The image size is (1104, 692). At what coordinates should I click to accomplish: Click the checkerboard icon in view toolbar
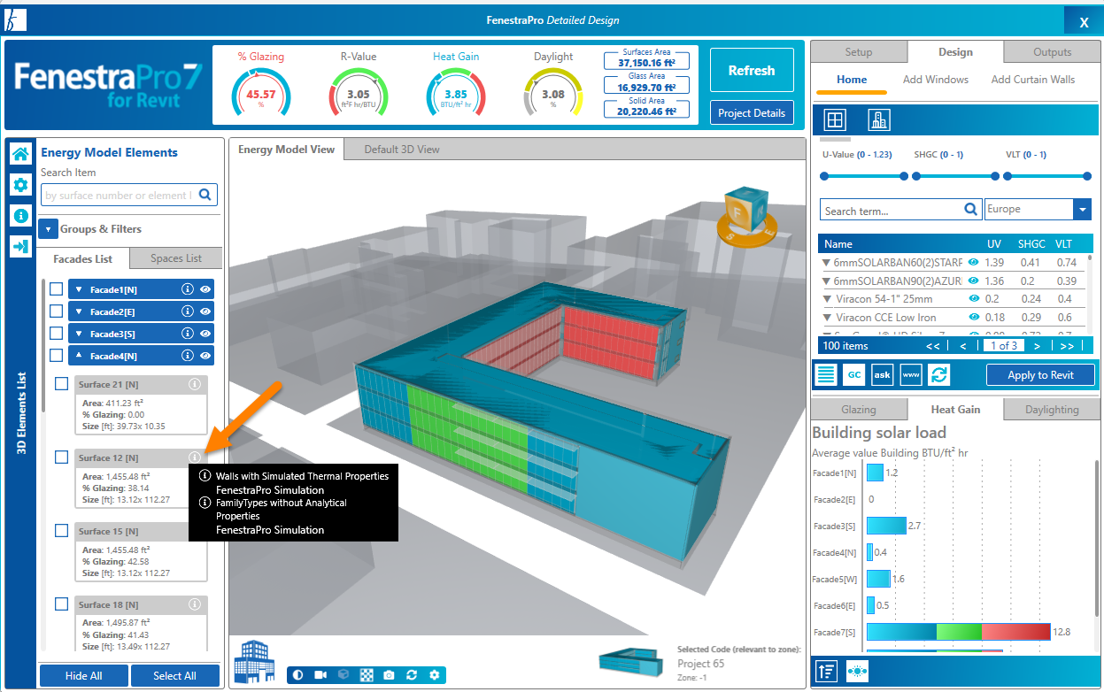point(367,675)
